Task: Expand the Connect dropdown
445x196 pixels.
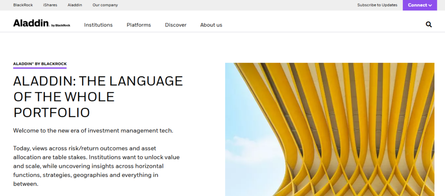Action: [419, 5]
